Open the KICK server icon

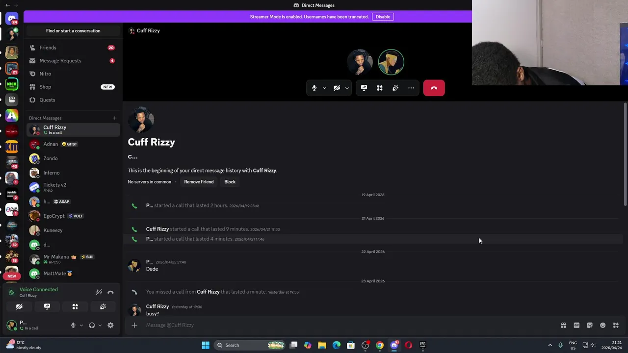(x=12, y=84)
